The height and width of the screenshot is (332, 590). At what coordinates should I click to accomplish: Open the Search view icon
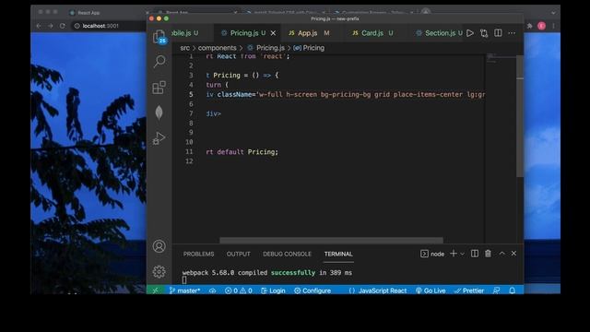tap(159, 62)
